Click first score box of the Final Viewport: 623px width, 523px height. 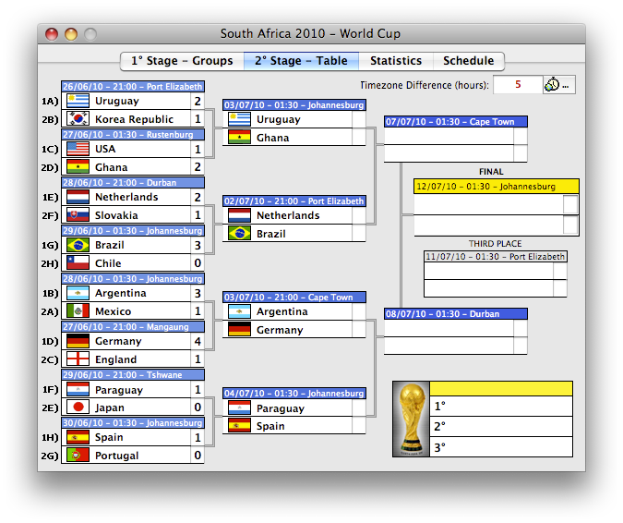(570, 205)
